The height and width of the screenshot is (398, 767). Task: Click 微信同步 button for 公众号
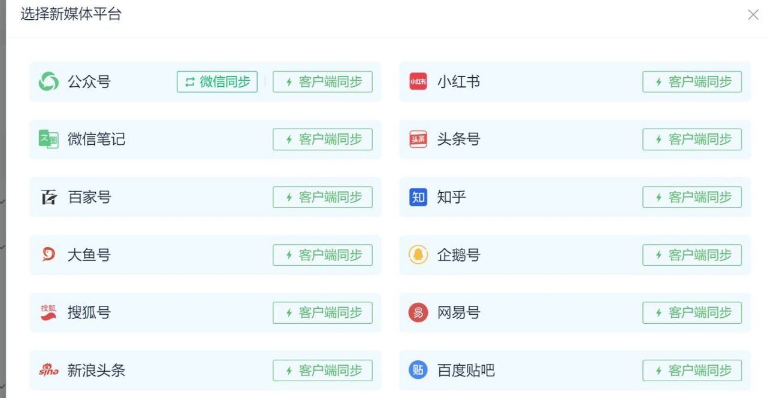tap(217, 81)
